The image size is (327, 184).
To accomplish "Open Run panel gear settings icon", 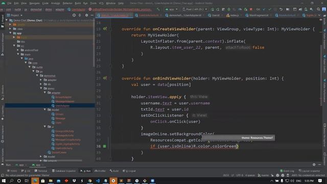I will 314,165.
